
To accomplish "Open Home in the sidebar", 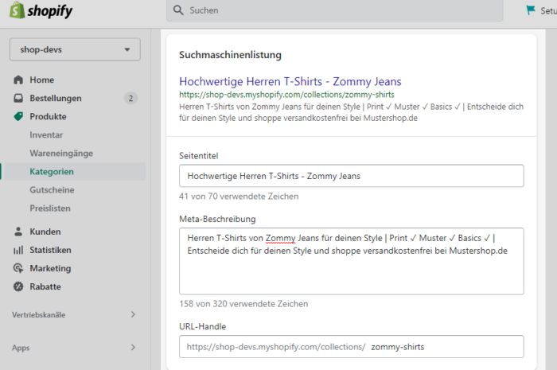I will 42,80.
